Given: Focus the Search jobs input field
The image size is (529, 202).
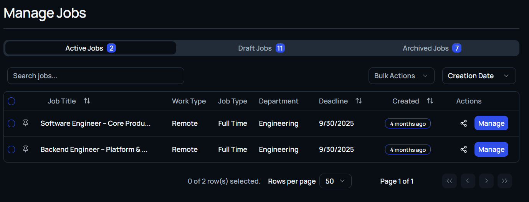Looking at the screenshot, I should (x=96, y=76).
